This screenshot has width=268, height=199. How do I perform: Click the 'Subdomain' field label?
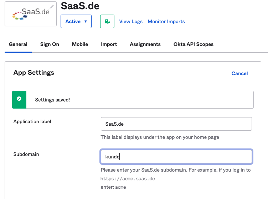point(26,154)
